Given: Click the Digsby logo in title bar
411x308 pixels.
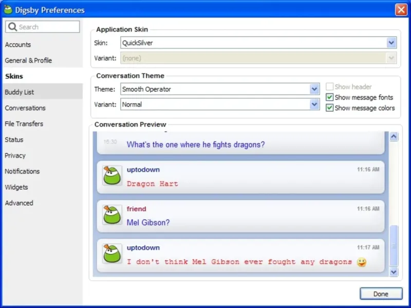Looking at the screenshot, I should pyautogui.click(x=8, y=10).
